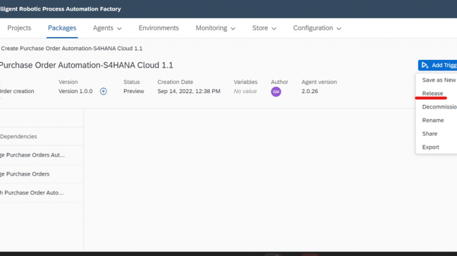Select Export from the menu
Screen dimensions: 457x256
[x=431, y=147]
